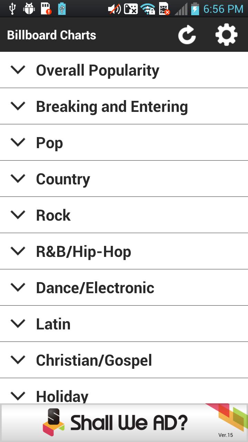Select the Dance/Electronic category row

tap(124, 288)
